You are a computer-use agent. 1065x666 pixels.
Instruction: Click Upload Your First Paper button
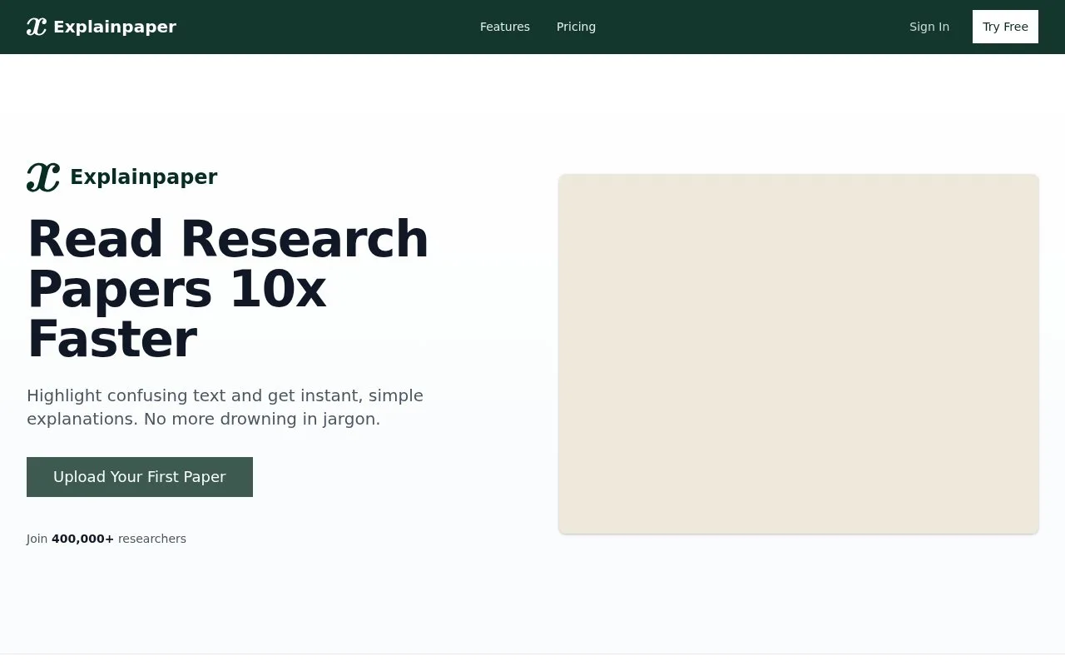[x=140, y=477]
